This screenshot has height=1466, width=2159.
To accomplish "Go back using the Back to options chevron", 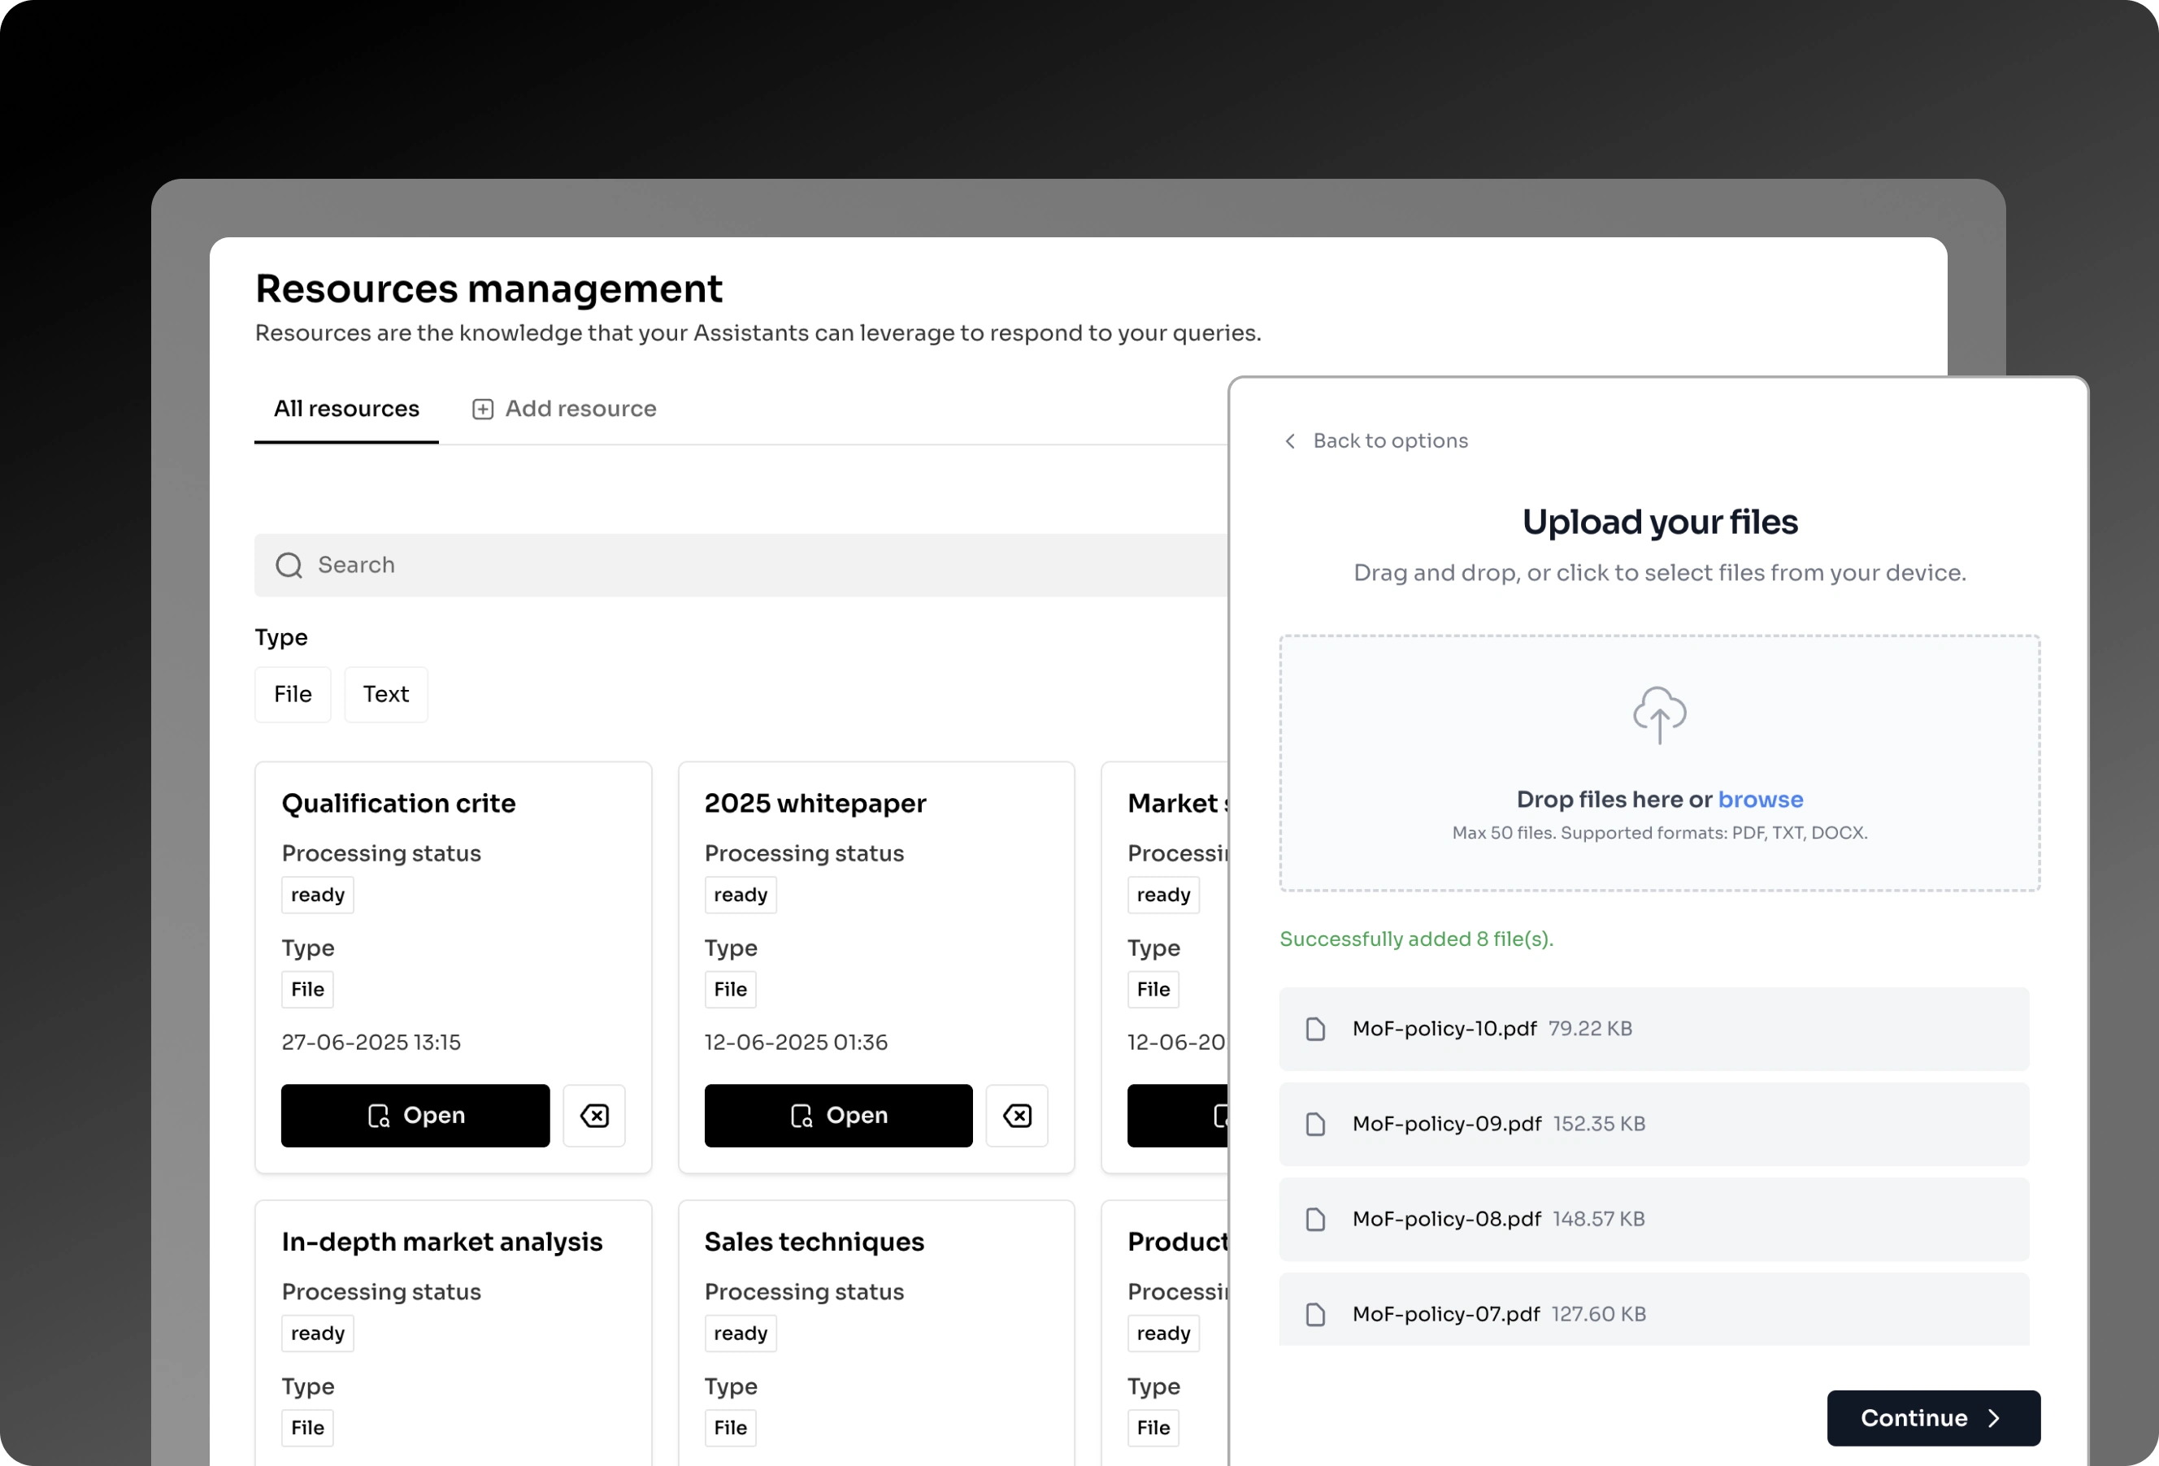I will [1289, 440].
